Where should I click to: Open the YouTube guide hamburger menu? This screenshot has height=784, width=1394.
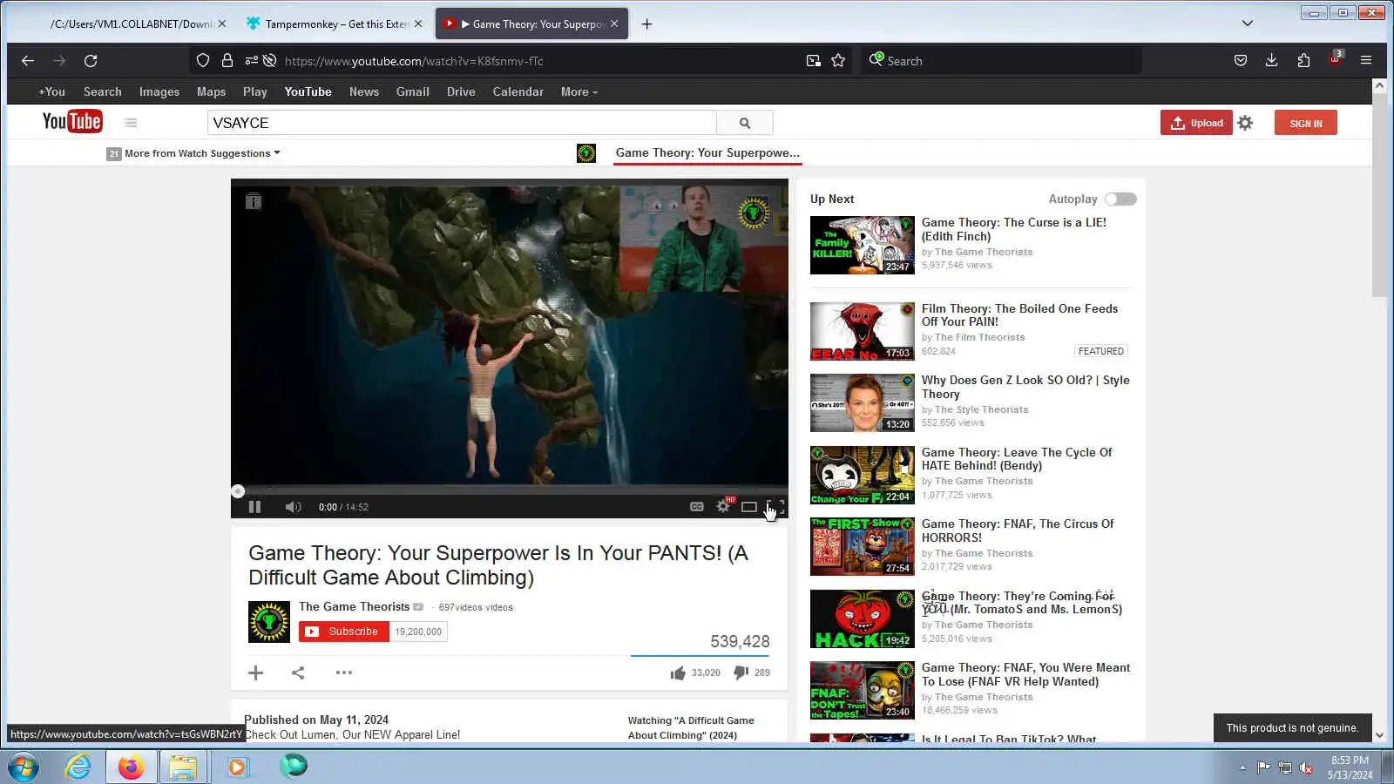coord(131,123)
